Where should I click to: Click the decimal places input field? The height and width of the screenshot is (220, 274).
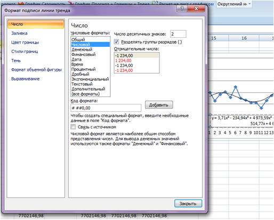point(178,34)
